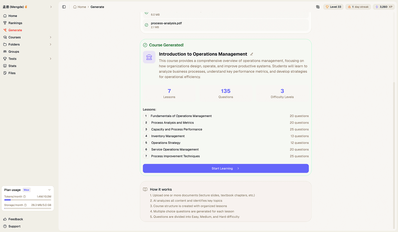Click the green checkmark on process-analysis.pdf
Image resolution: width=398 pixels, height=232 pixels.
pos(146,25)
